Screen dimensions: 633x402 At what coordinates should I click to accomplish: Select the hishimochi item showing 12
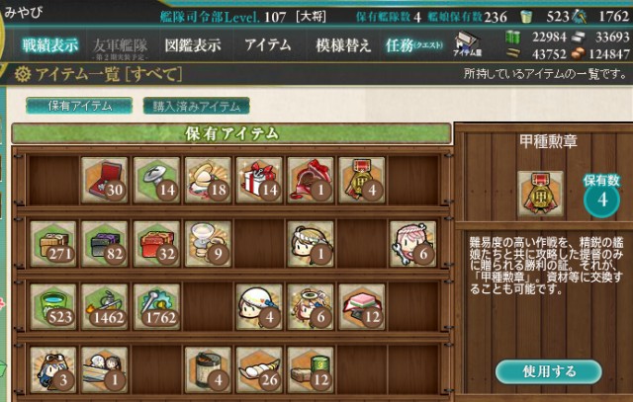[x=362, y=307]
